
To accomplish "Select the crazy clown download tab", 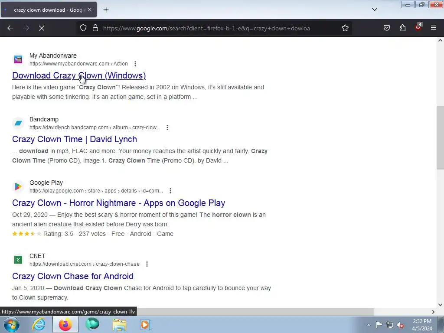I will tap(49, 10).
